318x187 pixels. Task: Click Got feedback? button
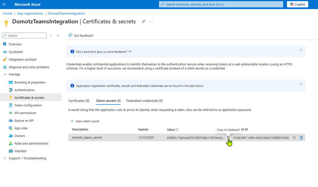pyautogui.click(x=81, y=36)
